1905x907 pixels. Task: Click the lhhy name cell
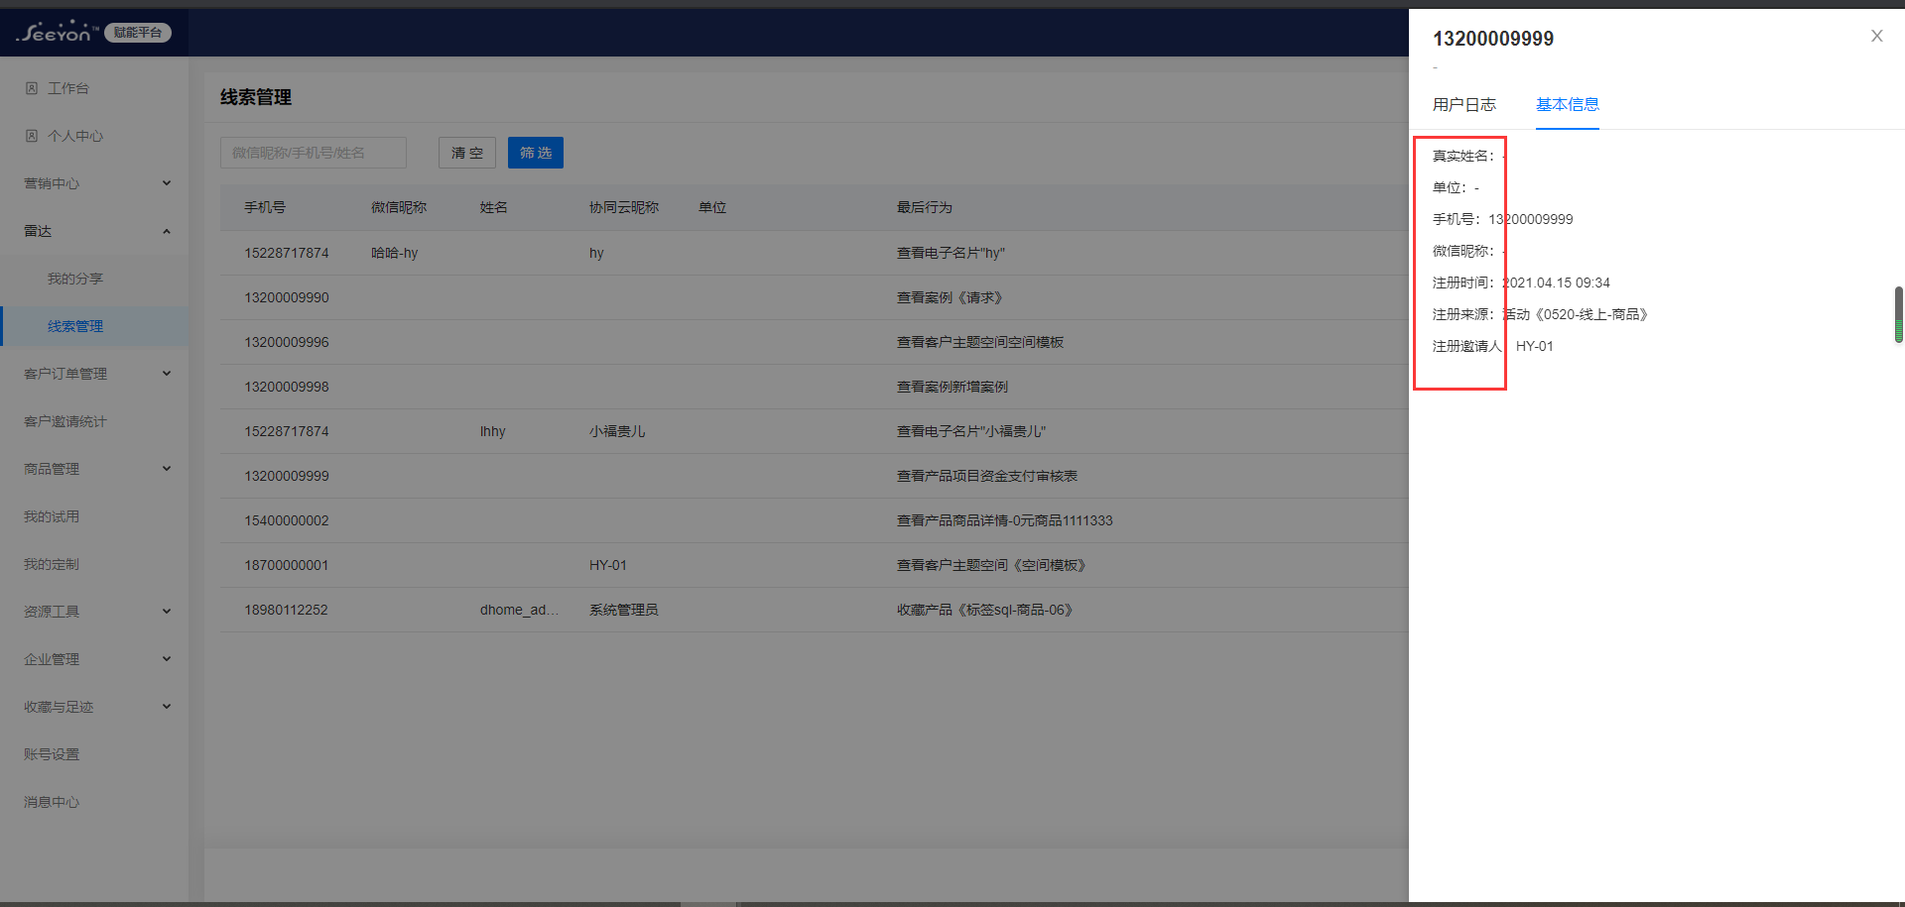pos(493,431)
